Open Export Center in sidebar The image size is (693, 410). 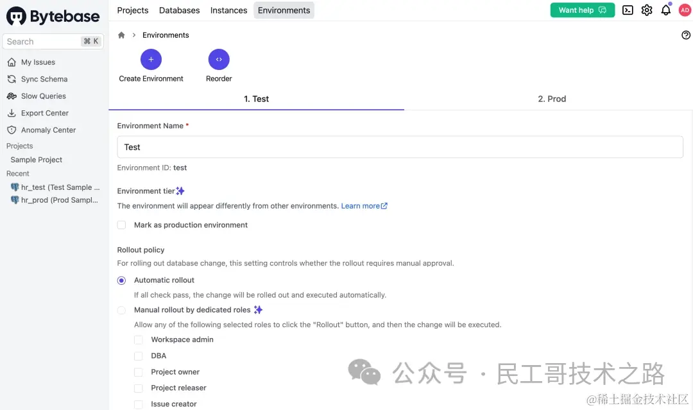tap(45, 113)
